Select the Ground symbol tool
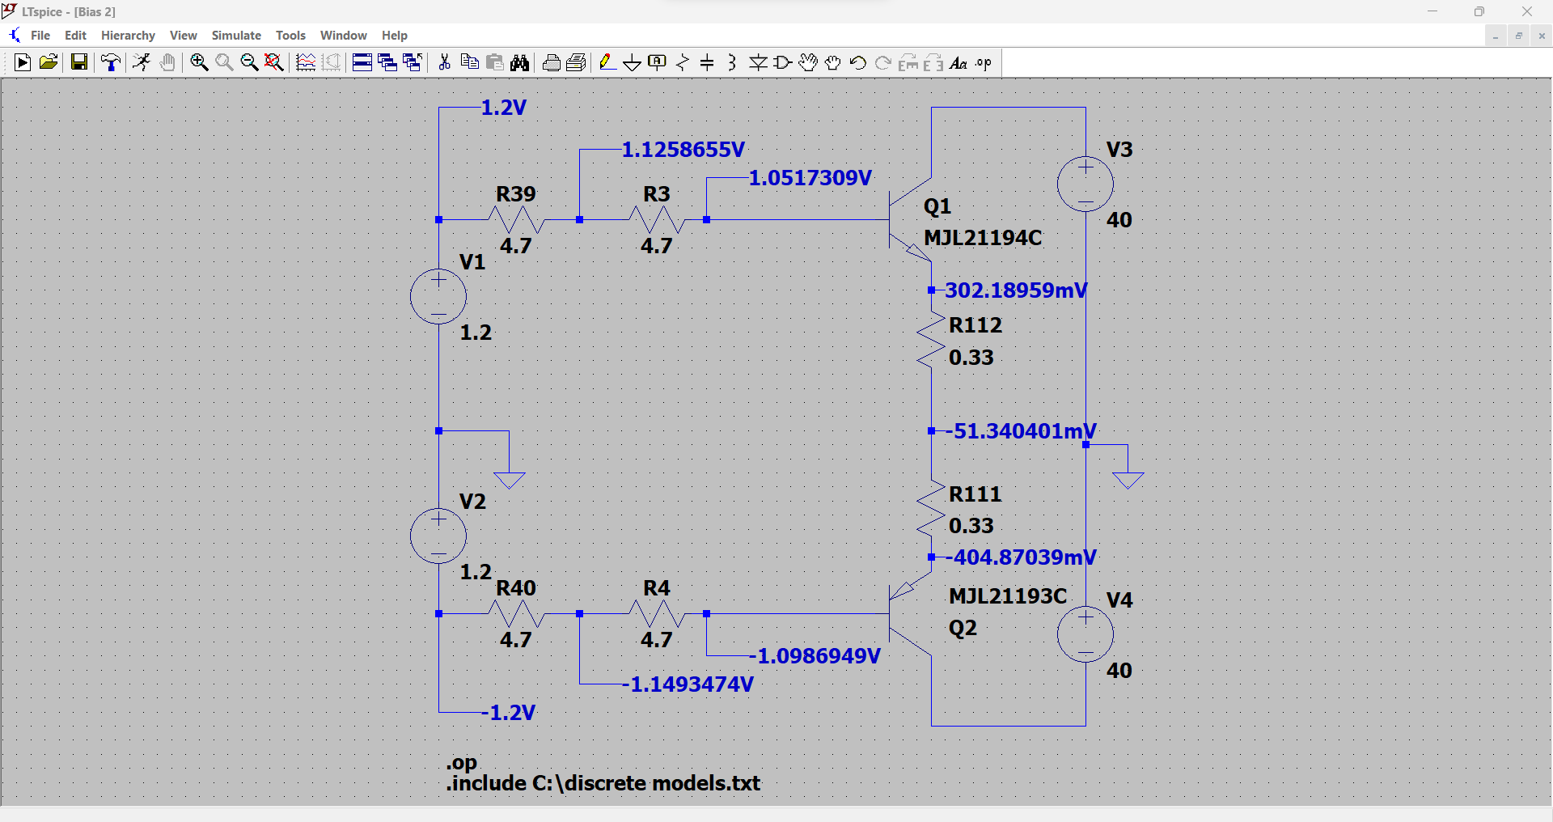Viewport: 1553px width, 822px height. point(633,62)
